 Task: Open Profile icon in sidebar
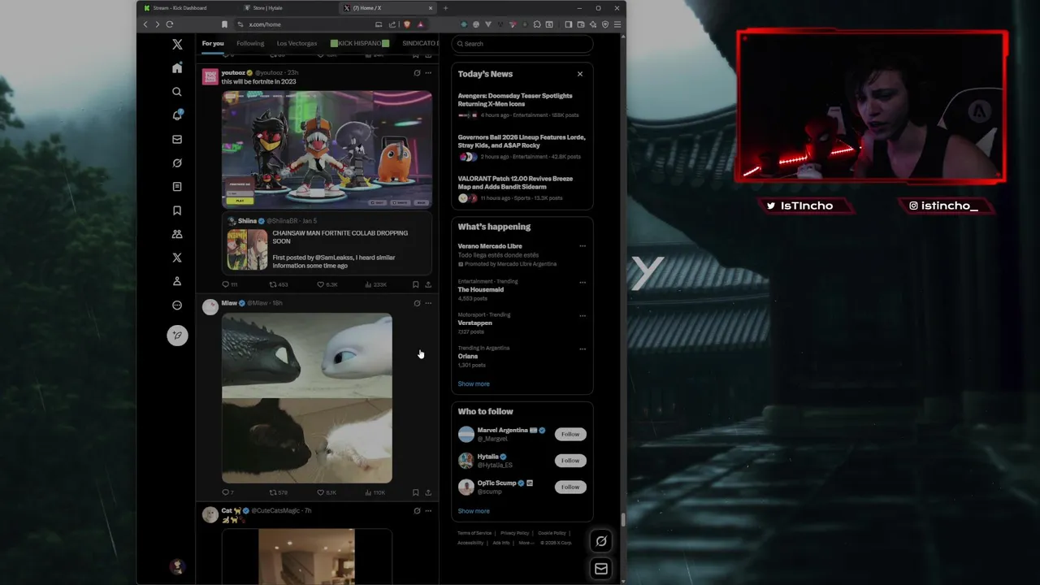tap(177, 281)
